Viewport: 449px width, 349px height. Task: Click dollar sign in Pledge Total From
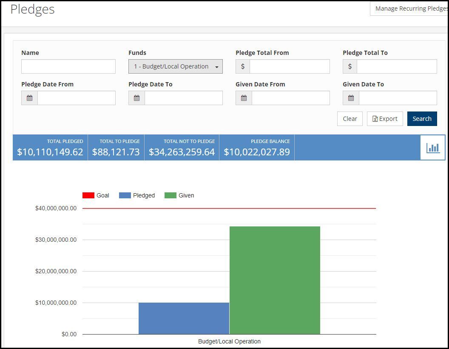point(242,66)
